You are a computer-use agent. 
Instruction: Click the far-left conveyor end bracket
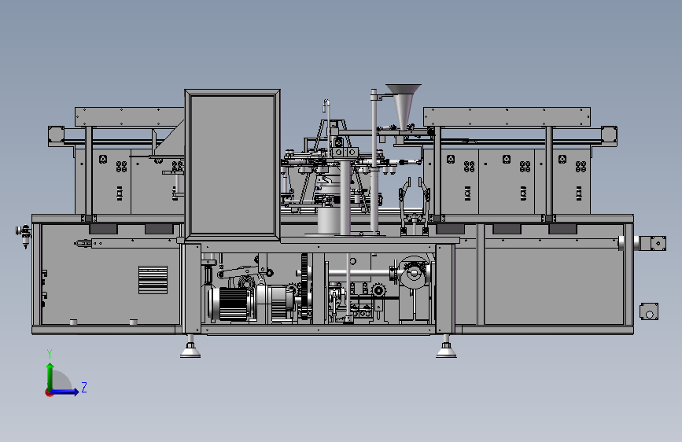click(x=56, y=136)
